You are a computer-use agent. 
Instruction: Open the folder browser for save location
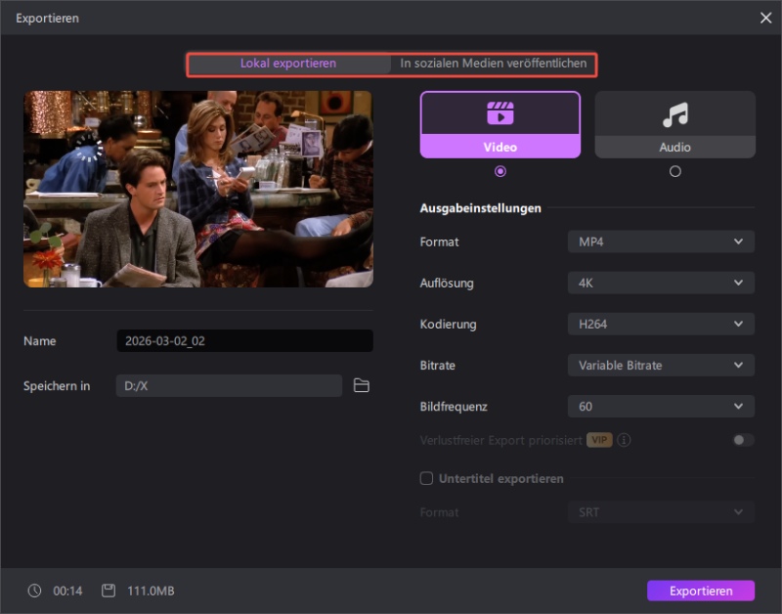click(362, 385)
